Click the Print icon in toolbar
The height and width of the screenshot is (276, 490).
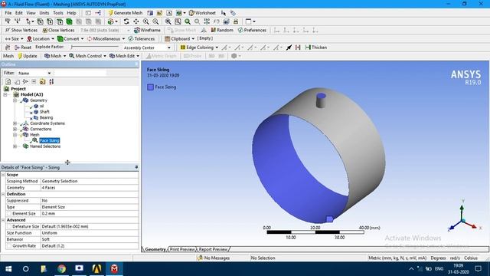click(236, 21)
